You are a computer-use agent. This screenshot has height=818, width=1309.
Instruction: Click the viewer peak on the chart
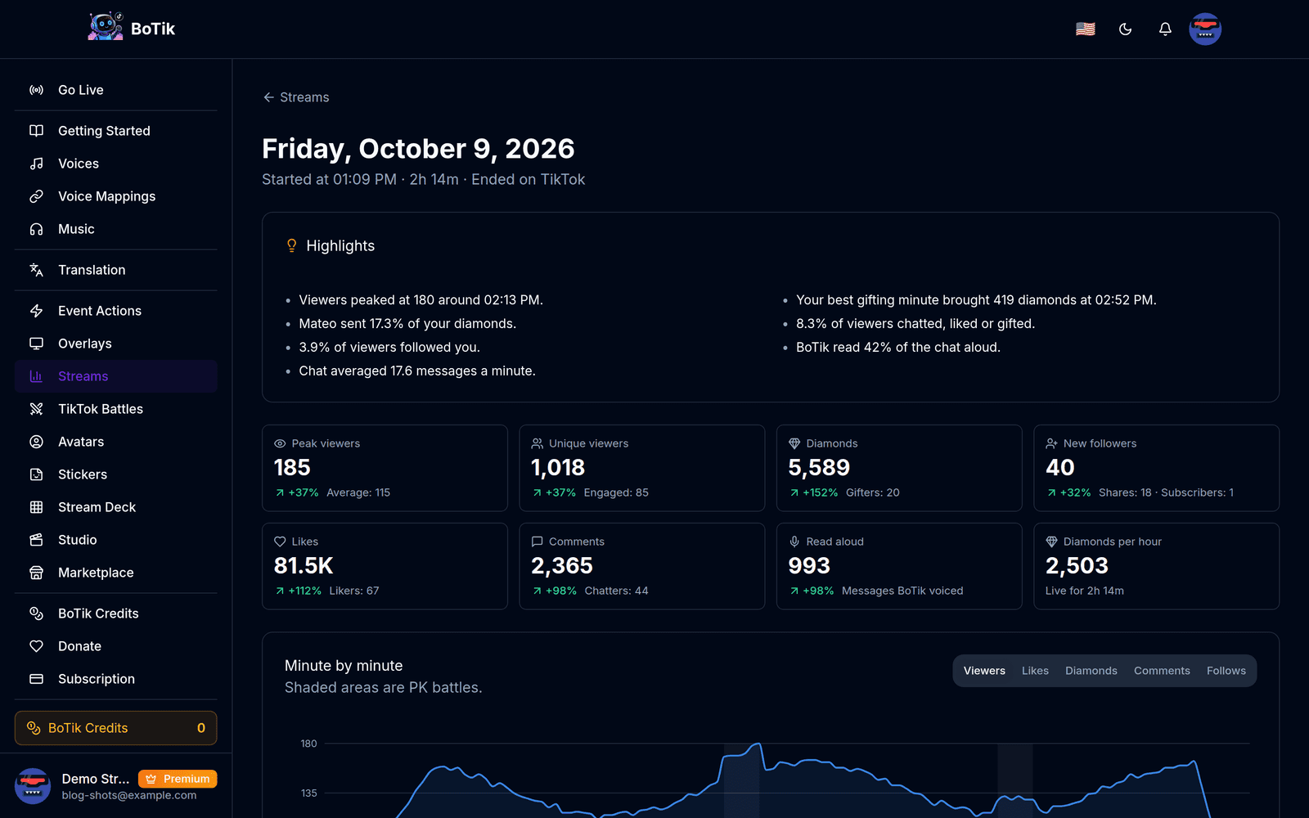coord(759,744)
